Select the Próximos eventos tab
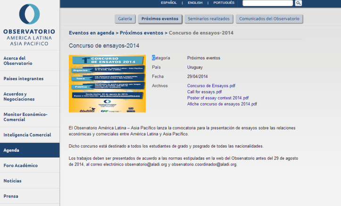341x206 pixels. 160,19
